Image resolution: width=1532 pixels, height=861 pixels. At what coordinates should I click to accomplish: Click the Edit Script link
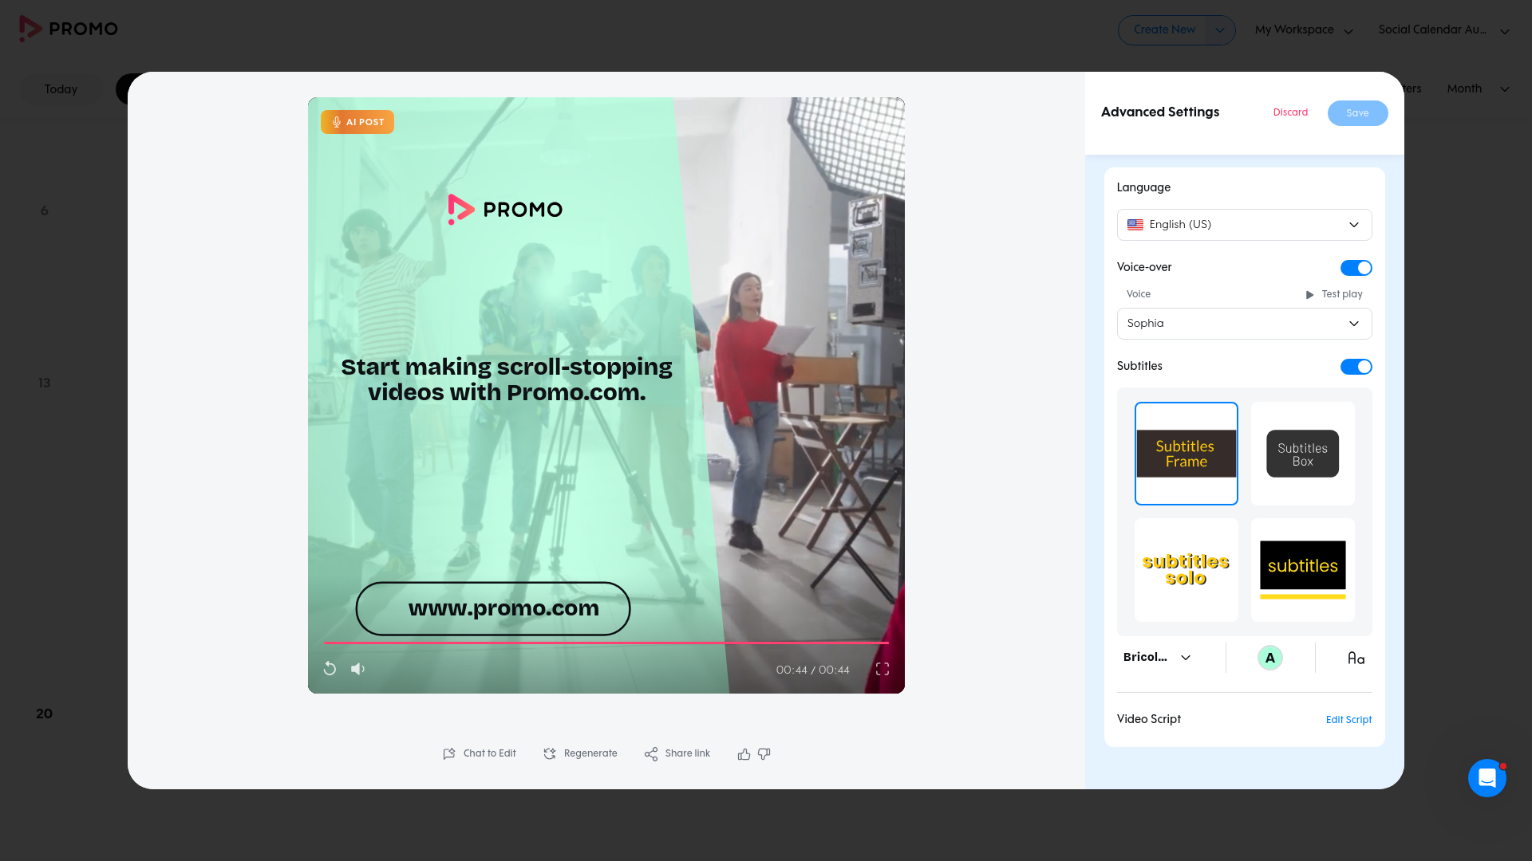click(x=1348, y=720)
